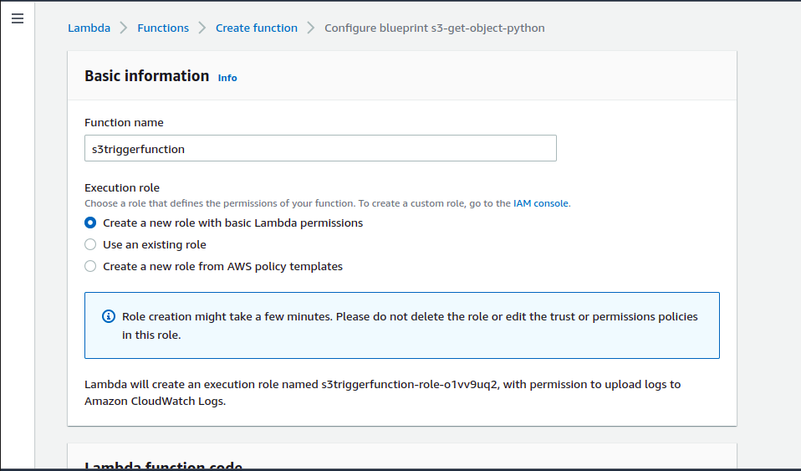Click the Lambda function code section heading
801x471 pixels.
click(164, 465)
